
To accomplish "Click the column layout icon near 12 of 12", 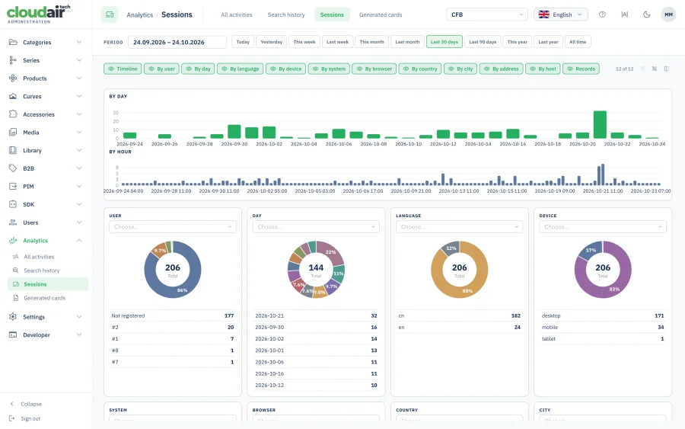I will click(x=666, y=69).
